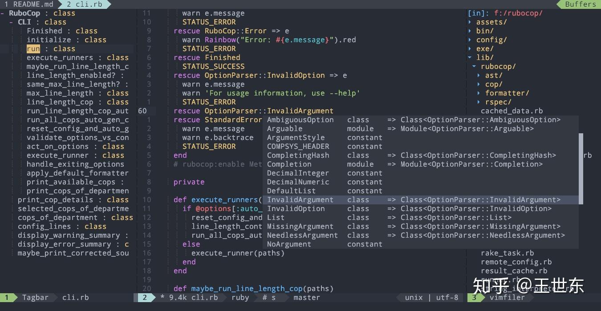Choose DefaultList from completion popup

[x=421, y=191]
